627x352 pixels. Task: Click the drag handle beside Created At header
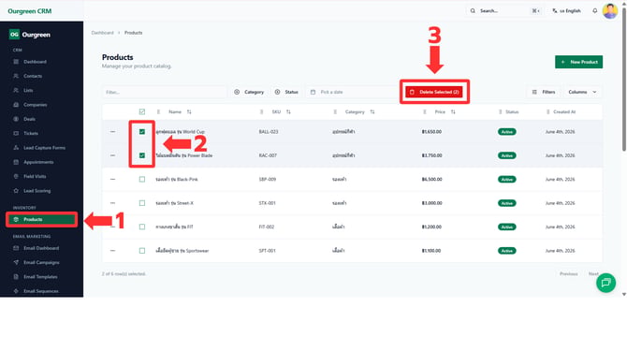[547, 112]
